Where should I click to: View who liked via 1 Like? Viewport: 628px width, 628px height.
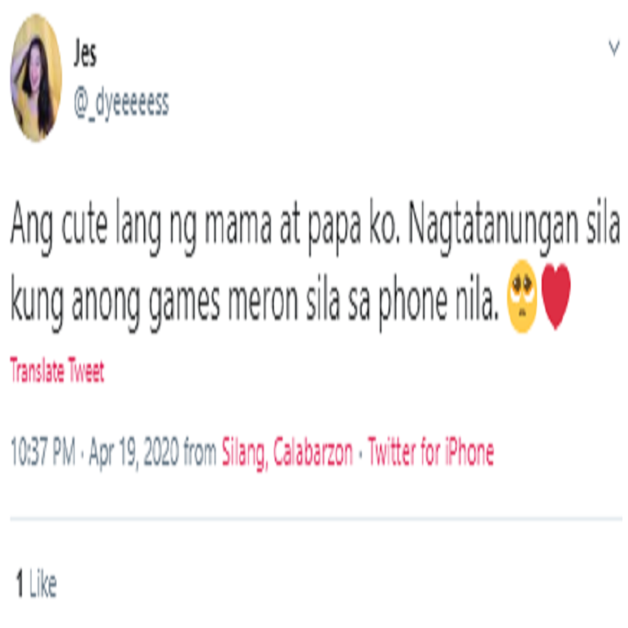[36, 584]
